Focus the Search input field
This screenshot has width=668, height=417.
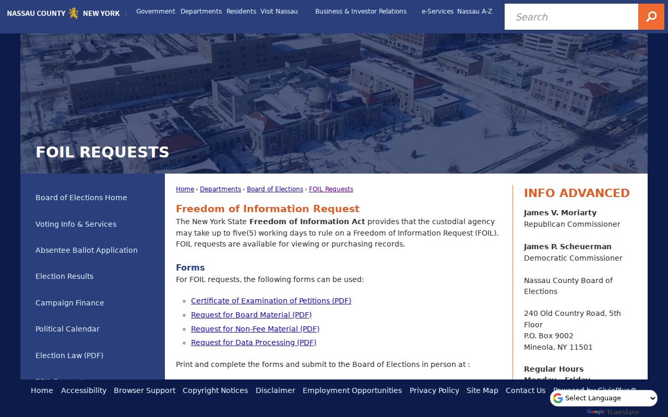pos(571,17)
